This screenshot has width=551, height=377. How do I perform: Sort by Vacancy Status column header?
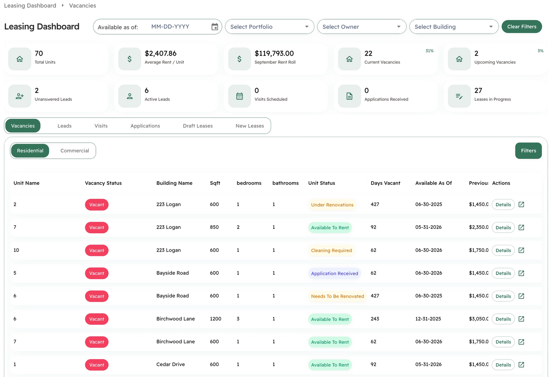(x=103, y=183)
